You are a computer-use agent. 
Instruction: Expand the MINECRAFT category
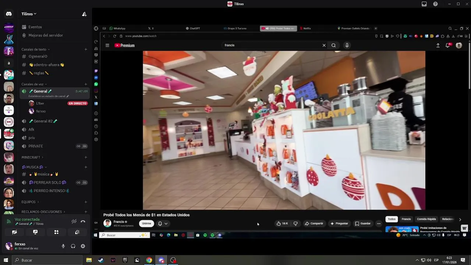tap(32, 158)
